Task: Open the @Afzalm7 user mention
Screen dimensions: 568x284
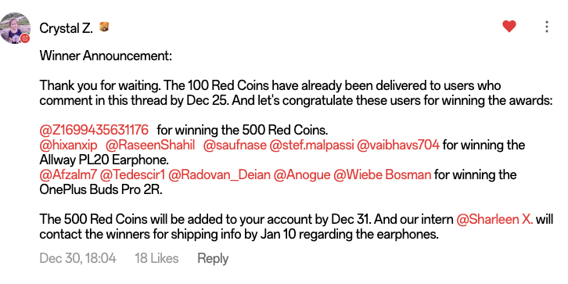Action: coord(68,175)
